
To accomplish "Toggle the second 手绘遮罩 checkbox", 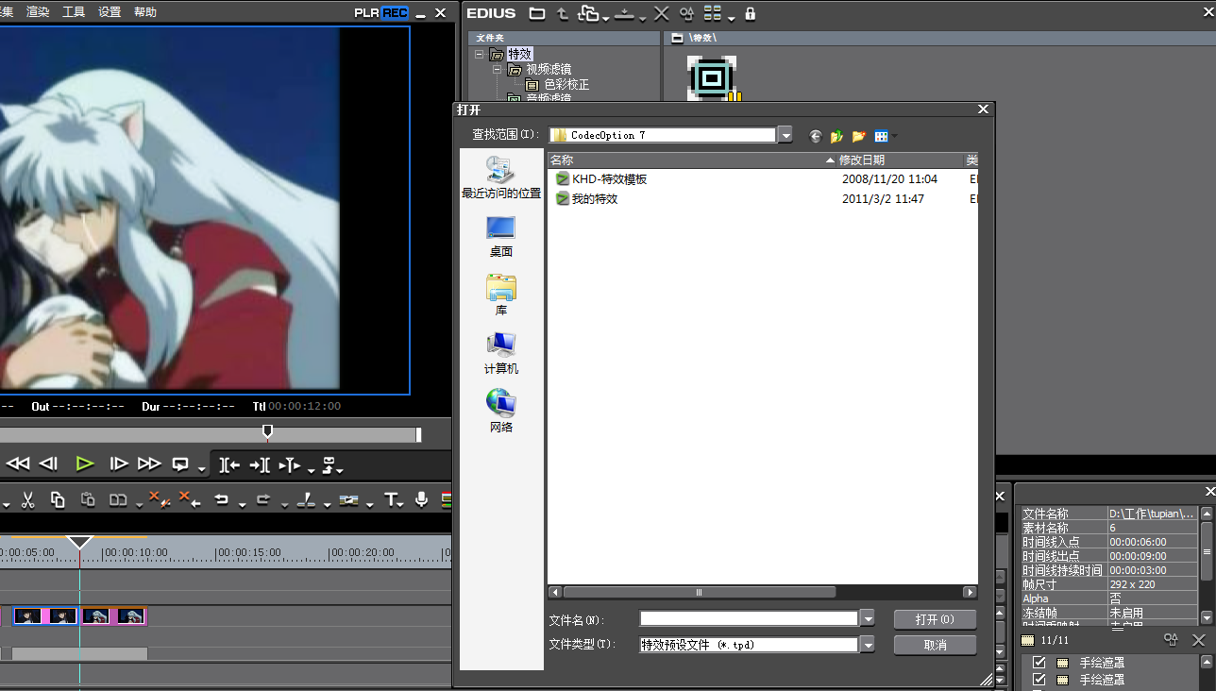I will click(x=1039, y=680).
